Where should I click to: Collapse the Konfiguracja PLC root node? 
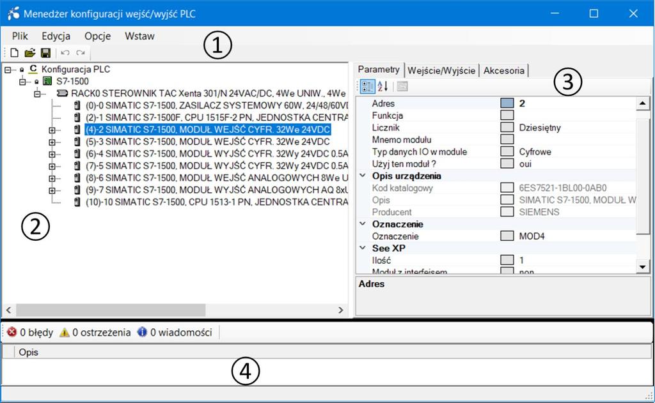[8, 70]
